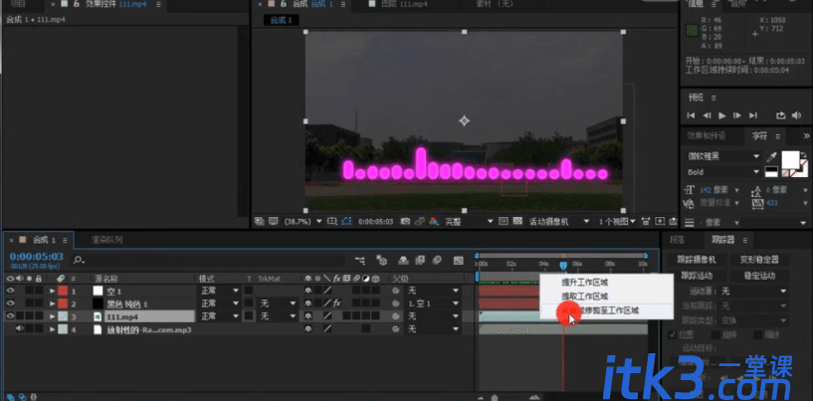
Task: Open the 38.7% magnification dropdown
Action: [x=303, y=222]
